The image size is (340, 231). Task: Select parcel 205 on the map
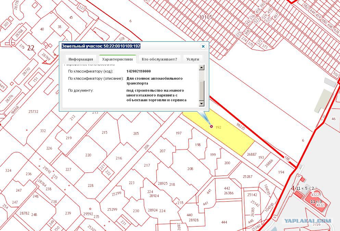click(136, 133)
